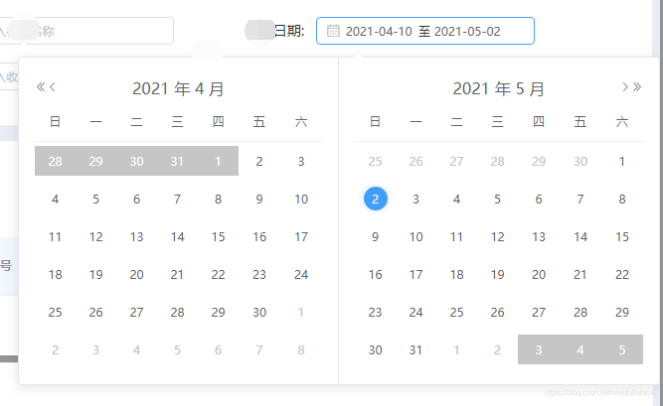Pick April 4 in the left calendar
This screenshot has height=406, width=663.
55,199
